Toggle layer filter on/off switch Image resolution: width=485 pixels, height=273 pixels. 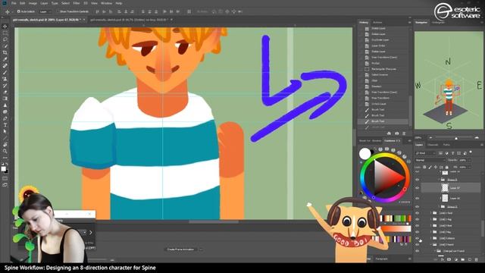[x=471, y=152]
